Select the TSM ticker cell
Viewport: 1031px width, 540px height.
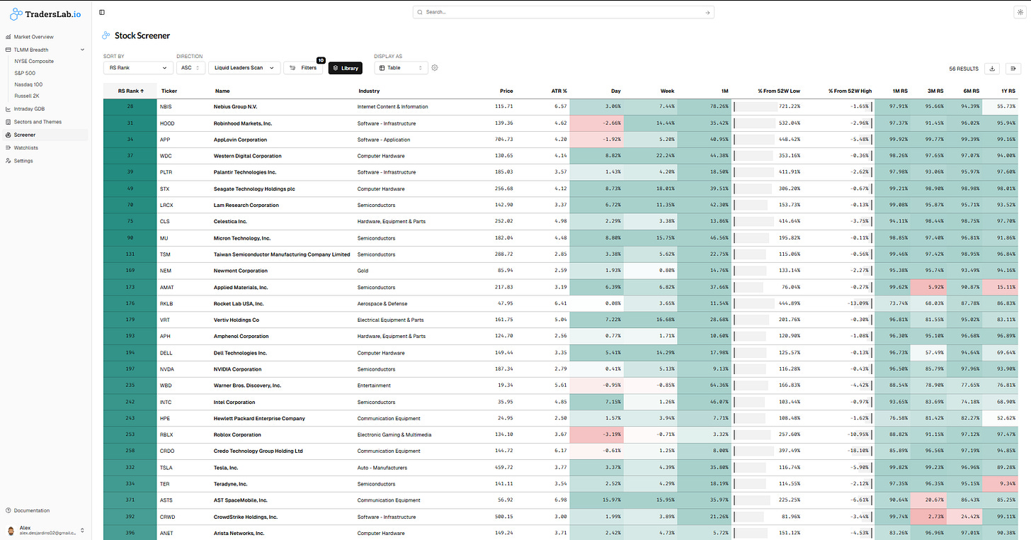[x=166, y=254]
